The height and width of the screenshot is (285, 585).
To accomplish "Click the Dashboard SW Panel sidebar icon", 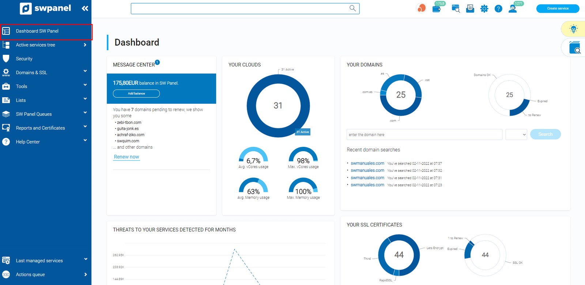I will point(6,31).
